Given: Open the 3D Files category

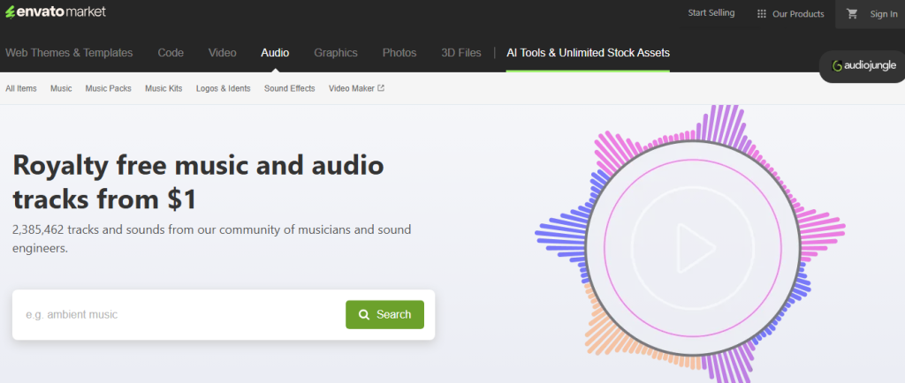Looking at the screenshot, I should 461,53.
